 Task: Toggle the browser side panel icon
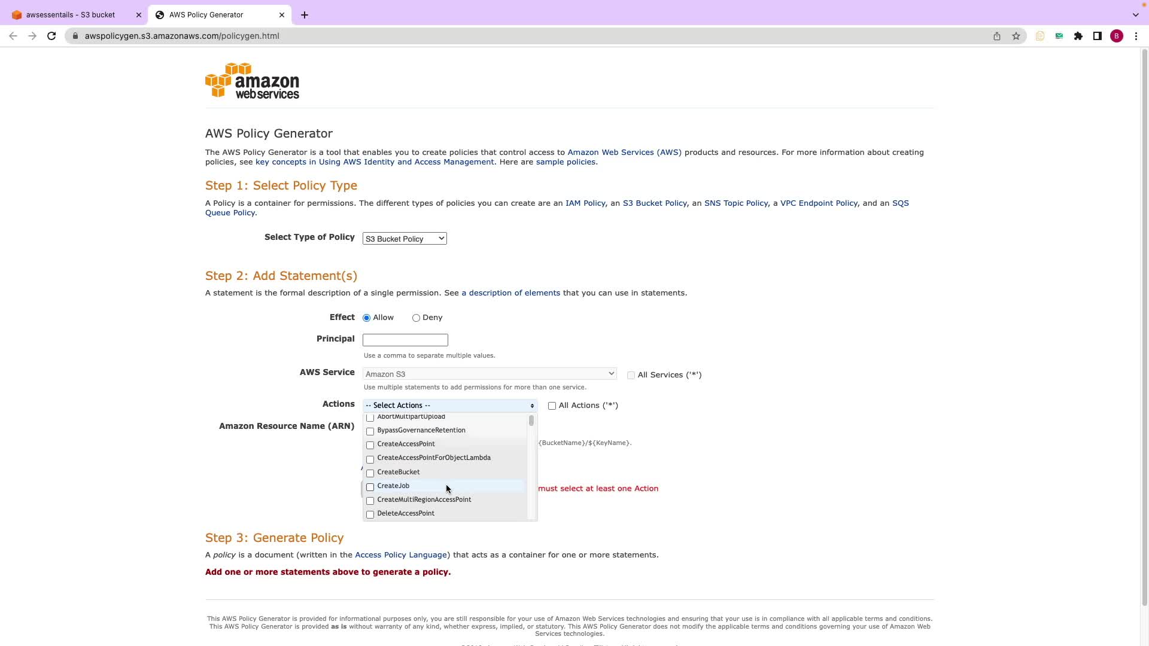[1098, 36]
